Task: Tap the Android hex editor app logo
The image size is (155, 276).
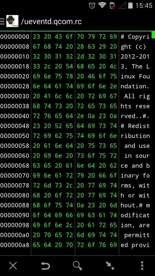Action: click(x=12, y=21)
